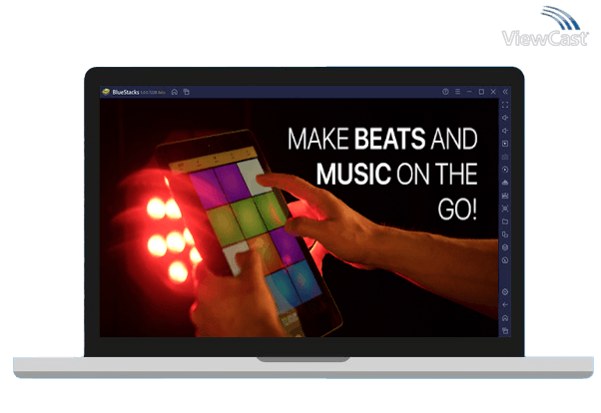Close the BlueStacks window
This screenshot has width=601, height=413.
point(493,92)
